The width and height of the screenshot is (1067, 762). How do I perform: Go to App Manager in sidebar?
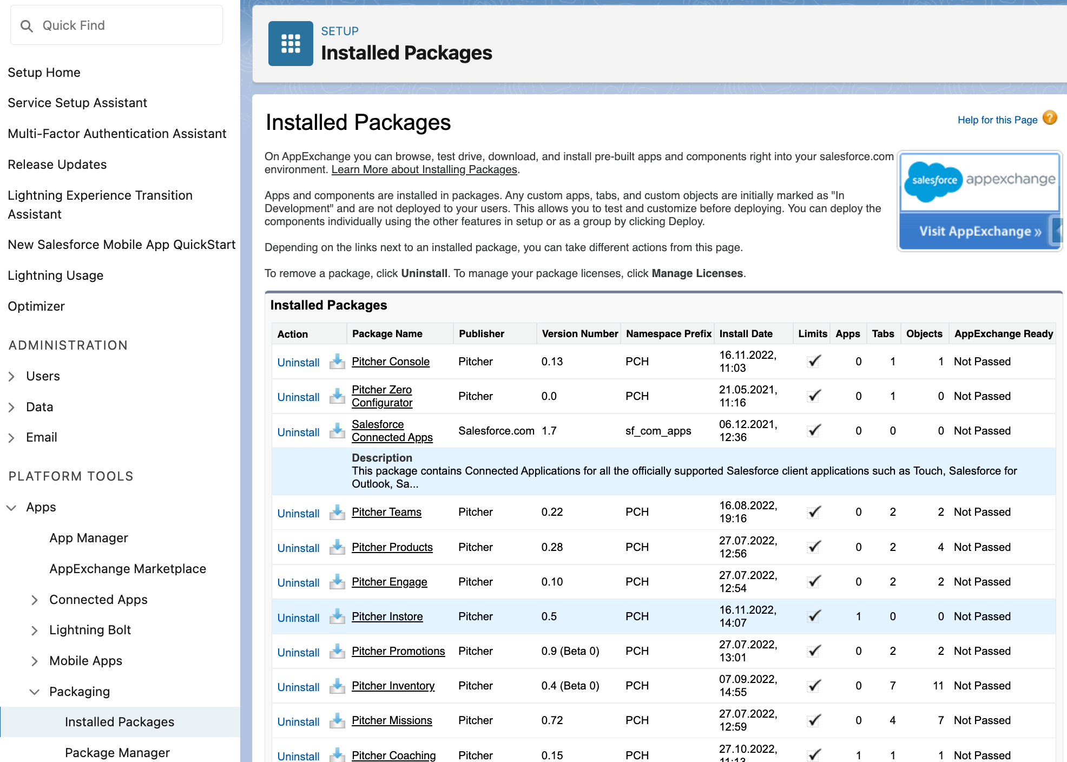click(89, 538)
